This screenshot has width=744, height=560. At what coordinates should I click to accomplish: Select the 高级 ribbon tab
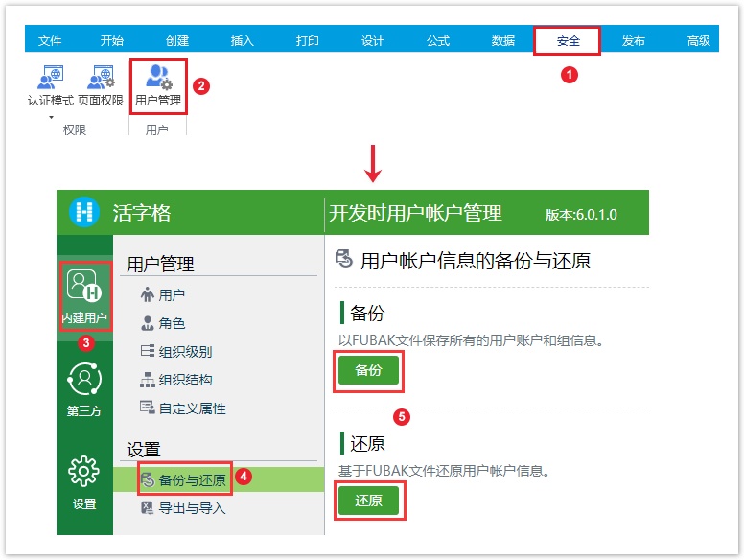pyautogui.click(x=698, y=41)
